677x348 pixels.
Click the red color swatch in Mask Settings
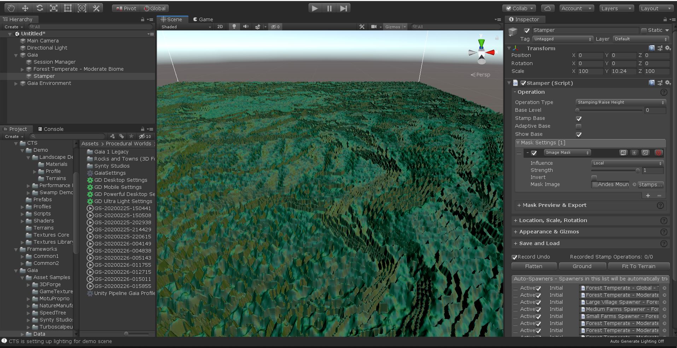click(658, 152)
